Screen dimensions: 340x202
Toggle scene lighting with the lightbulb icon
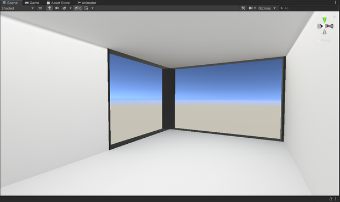pyautogui.click(x=49, y=8)
